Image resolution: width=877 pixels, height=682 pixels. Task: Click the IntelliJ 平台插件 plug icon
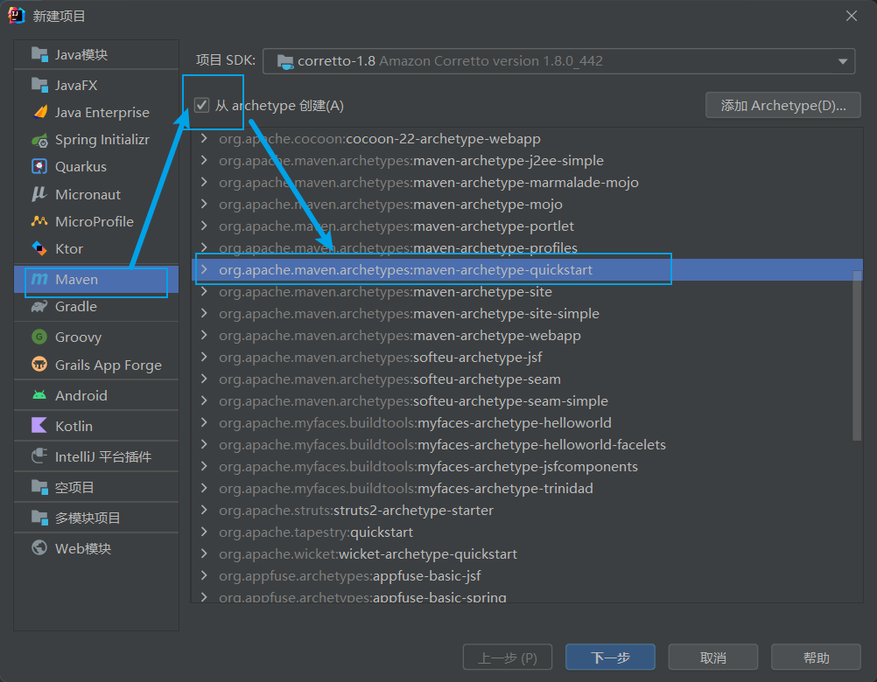pyautogui.click(x=39, y=456)
